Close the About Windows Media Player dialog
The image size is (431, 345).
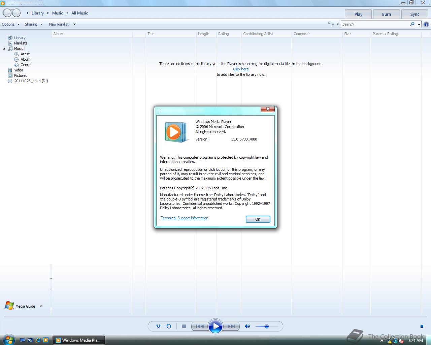click(x=268, y=109)
